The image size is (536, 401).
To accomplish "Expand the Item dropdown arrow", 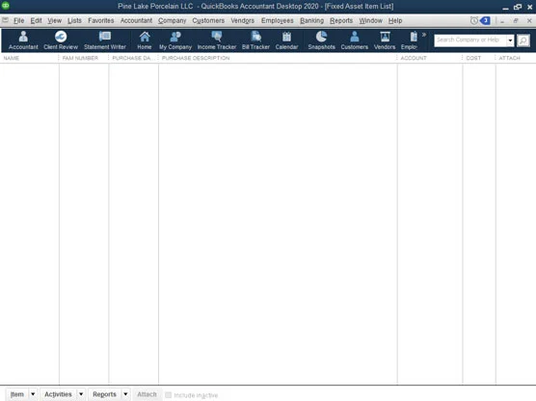I will click(33, 394).
